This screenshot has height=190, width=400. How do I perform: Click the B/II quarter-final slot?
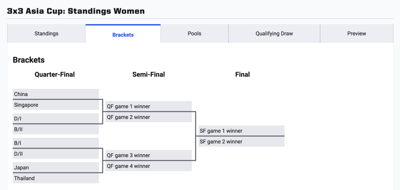[55, 129]
